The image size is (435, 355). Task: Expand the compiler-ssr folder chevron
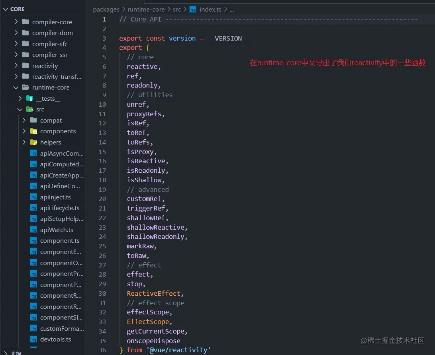point(16,55)
